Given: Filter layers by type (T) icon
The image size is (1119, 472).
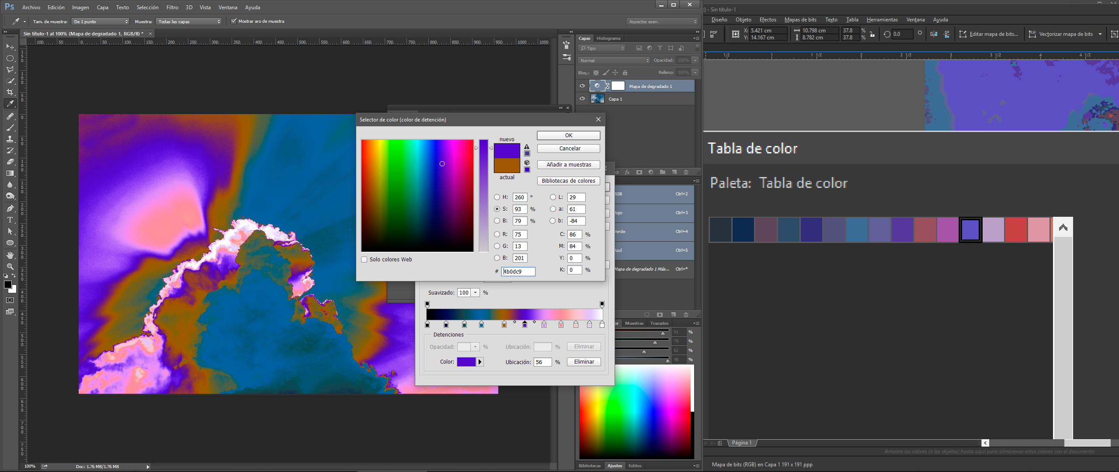Looking at the screenshot, I should point(660,48).
